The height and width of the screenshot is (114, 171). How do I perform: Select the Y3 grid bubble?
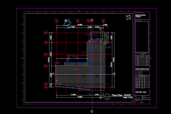pos(46,66)
